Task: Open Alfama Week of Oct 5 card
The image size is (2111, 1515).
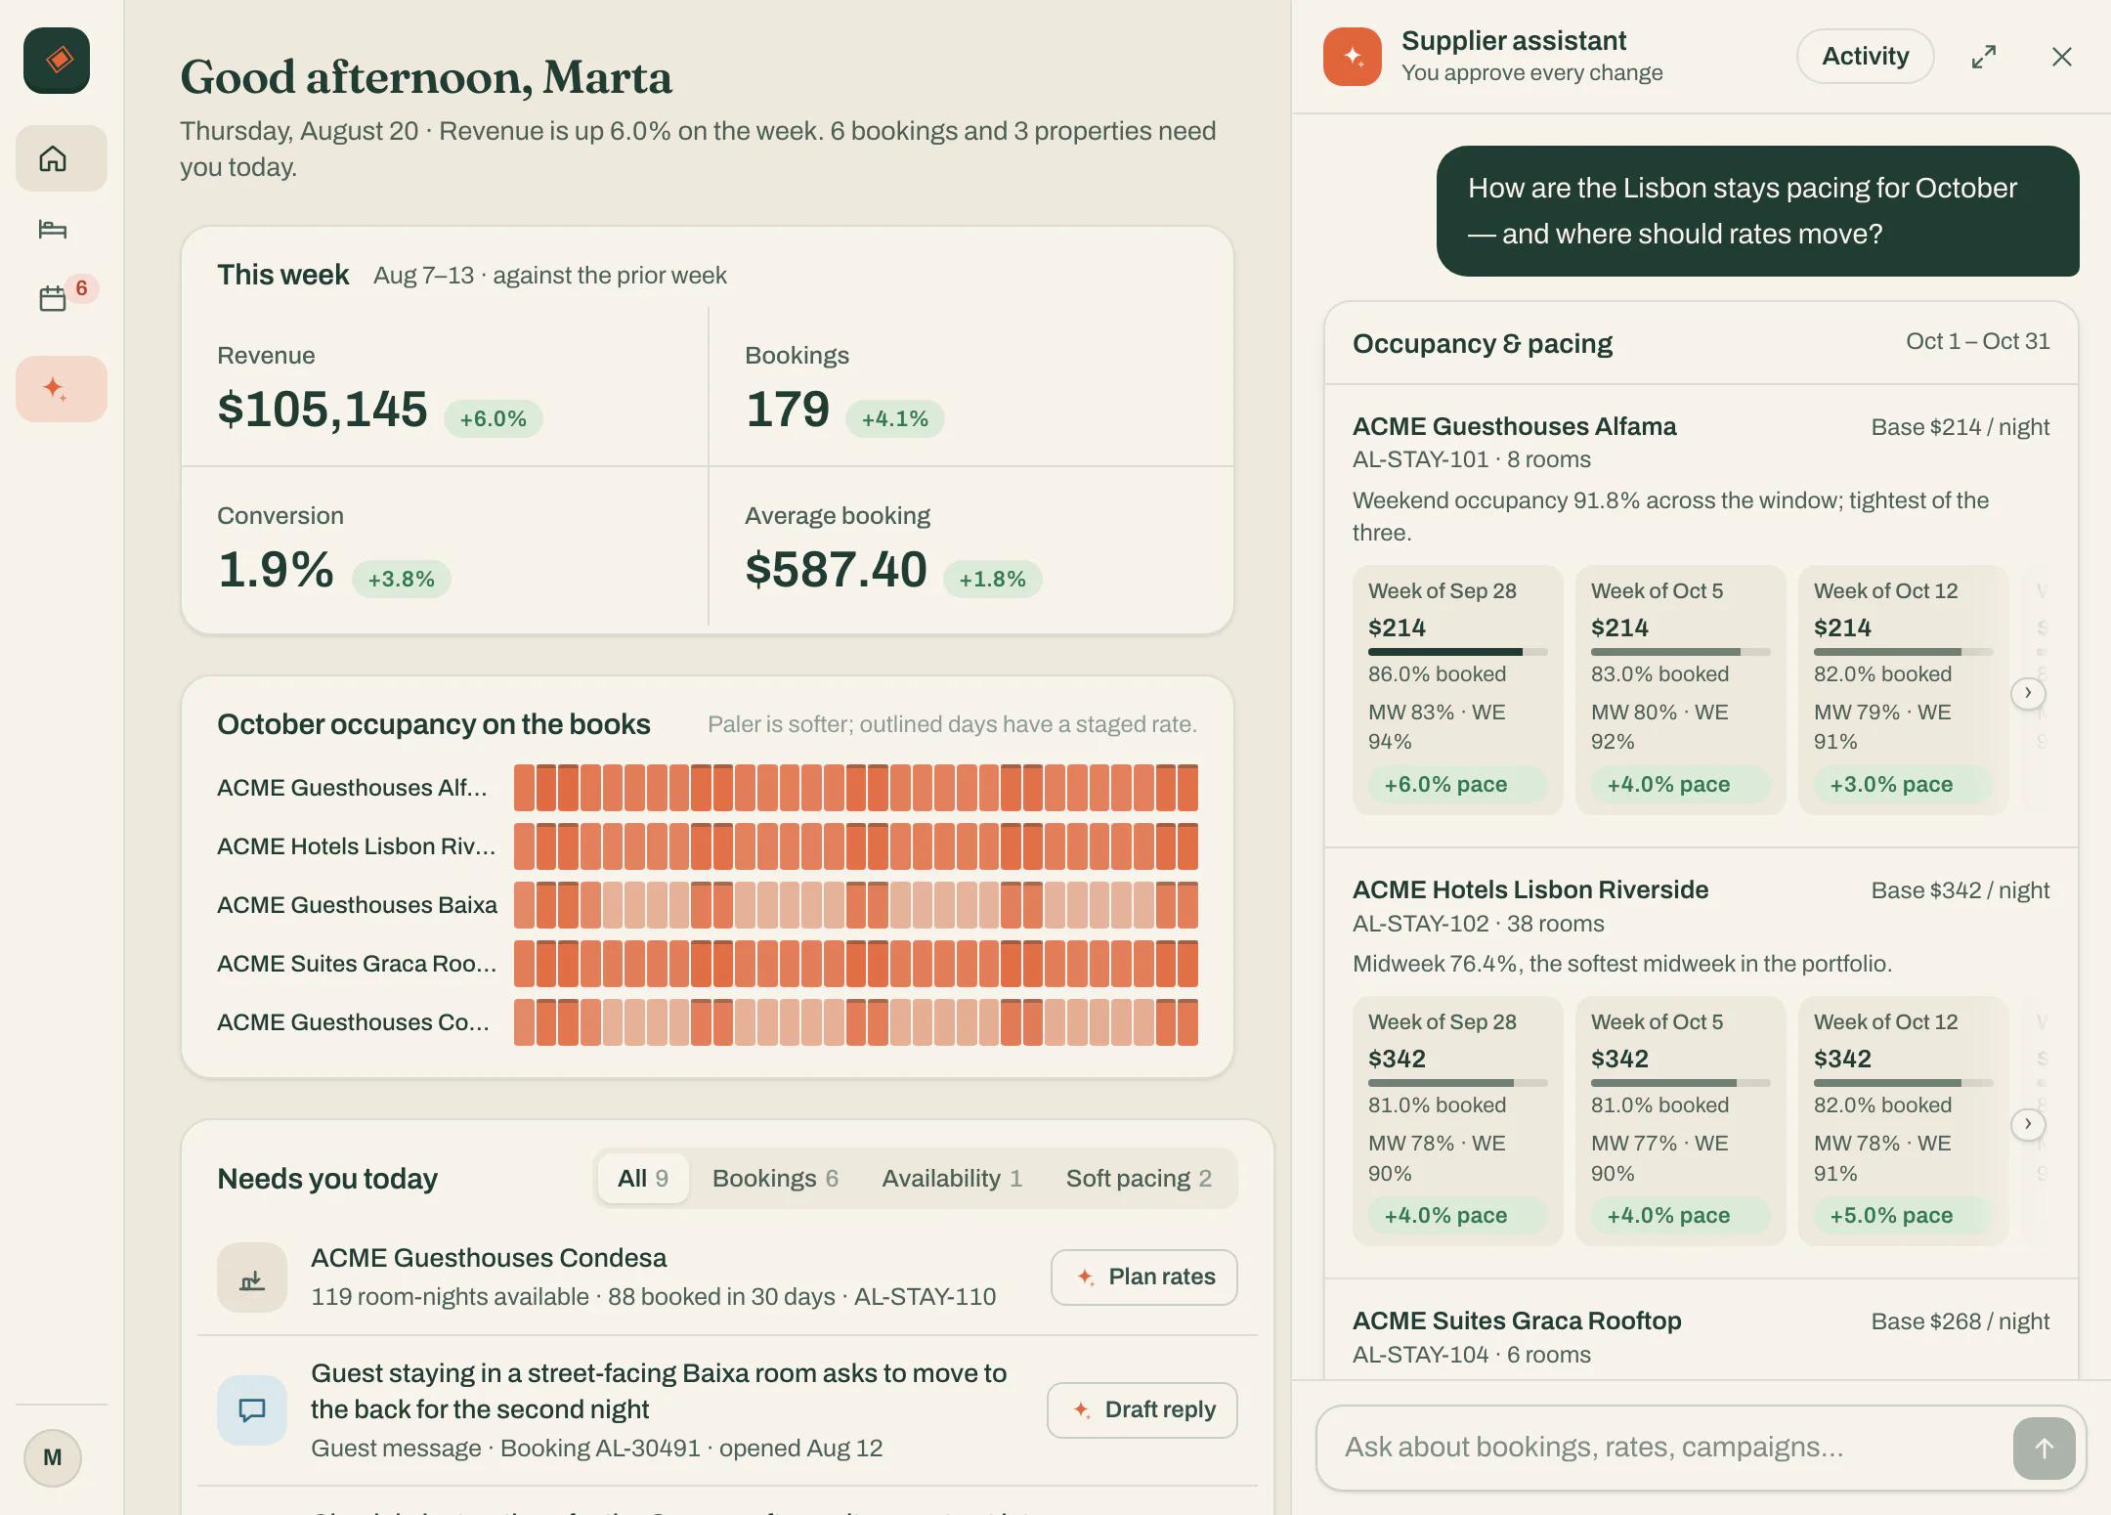Action: tap(1680, 689)
